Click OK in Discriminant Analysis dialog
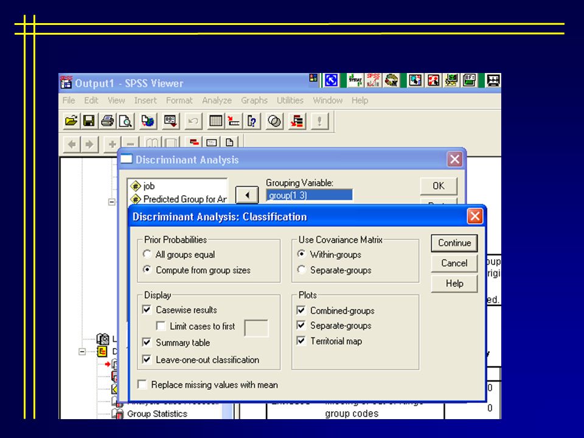The height and width of the screenshot is (438, 584). click(439, 186)
